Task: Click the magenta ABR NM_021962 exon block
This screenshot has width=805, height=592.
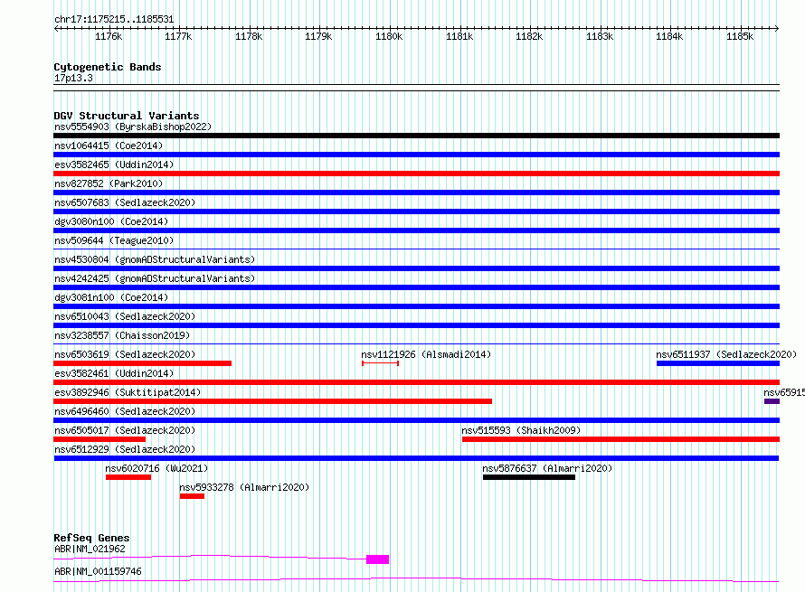Action: (377, 559)
